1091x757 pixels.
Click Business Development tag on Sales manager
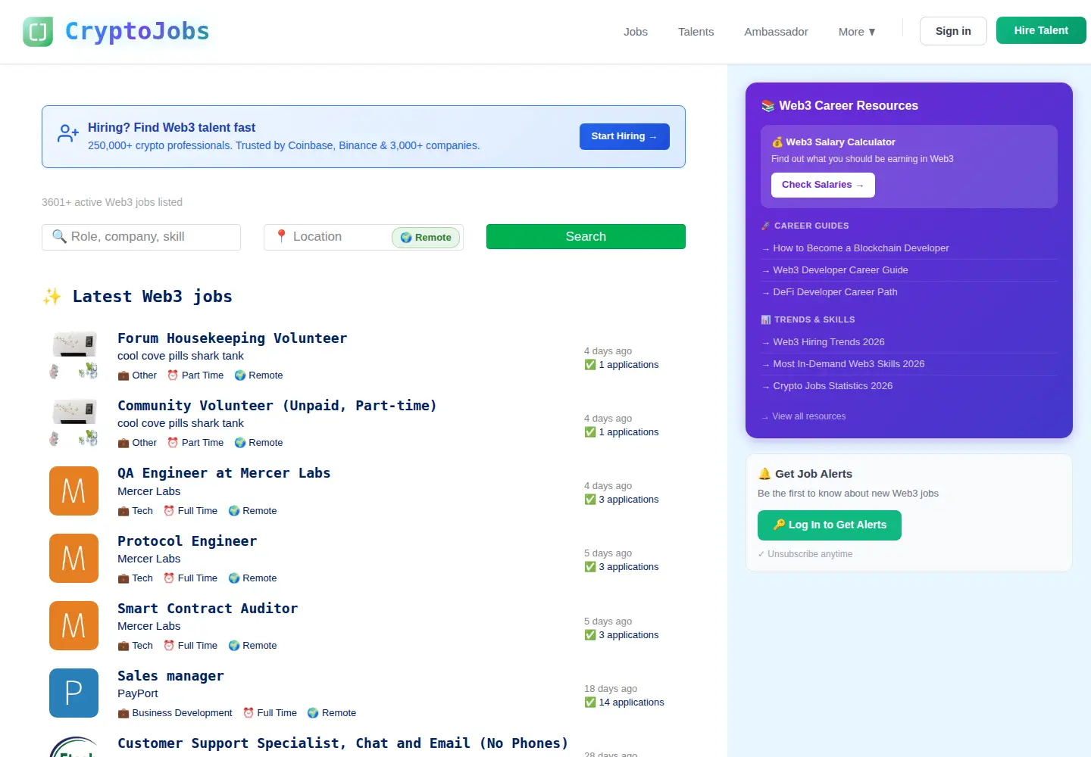(x=175, y=713)
